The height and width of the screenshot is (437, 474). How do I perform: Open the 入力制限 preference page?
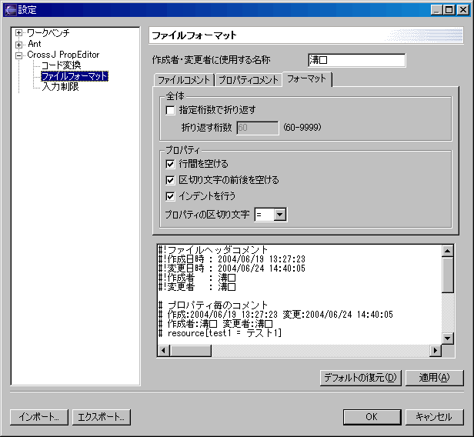click(x=60, y=87)
